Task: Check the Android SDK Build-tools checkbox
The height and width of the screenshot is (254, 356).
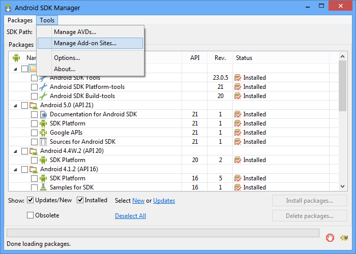Action: click(x=34, y=96)
